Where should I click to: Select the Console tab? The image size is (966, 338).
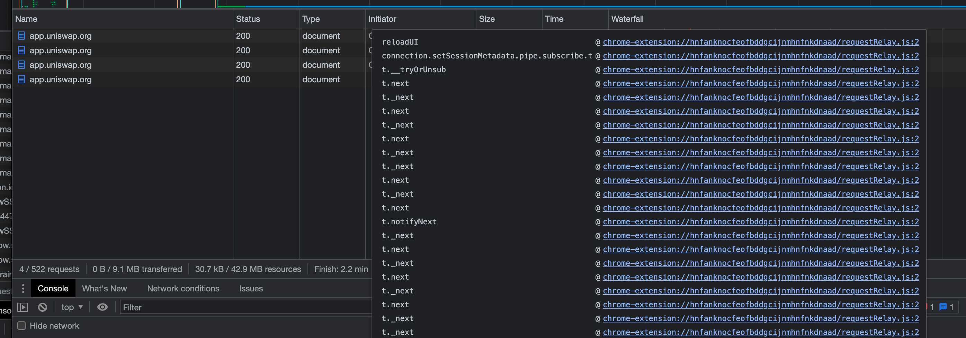pyautogui.click(x=53, y=288)
